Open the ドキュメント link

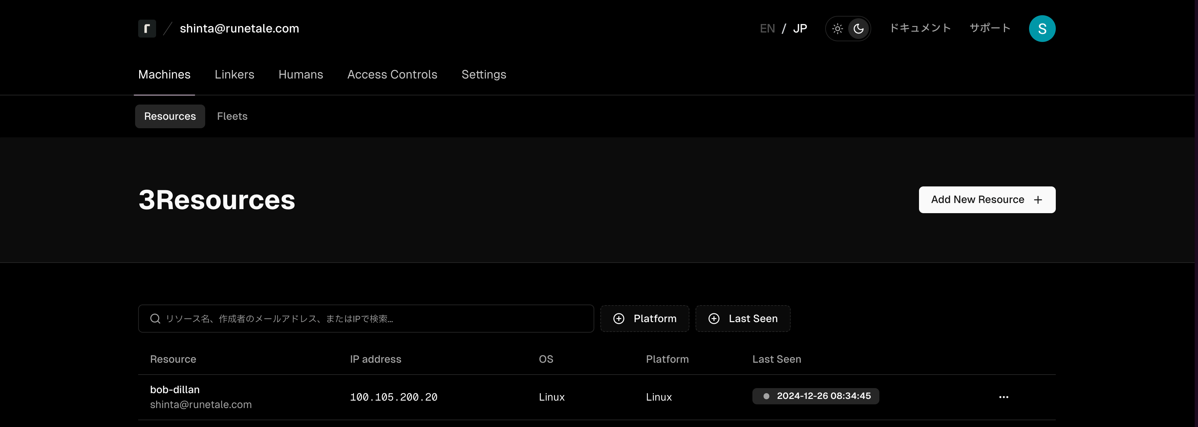click(x=920, y=28)
